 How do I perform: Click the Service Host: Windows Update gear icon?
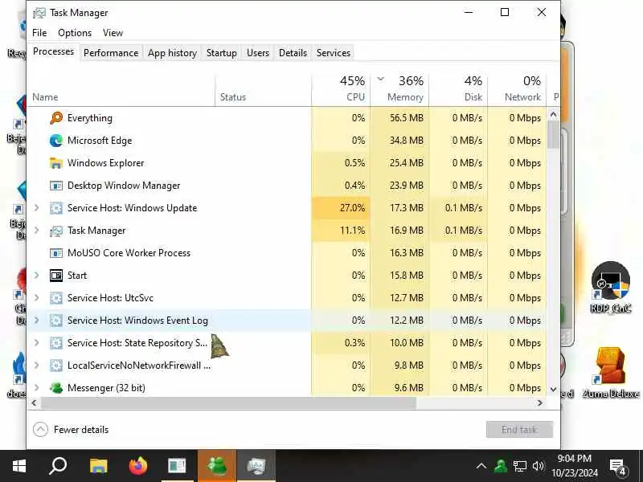(56, 208)
